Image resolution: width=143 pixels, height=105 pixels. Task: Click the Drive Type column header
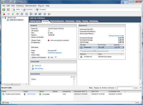pyautogui.click(x=104, y=45)
